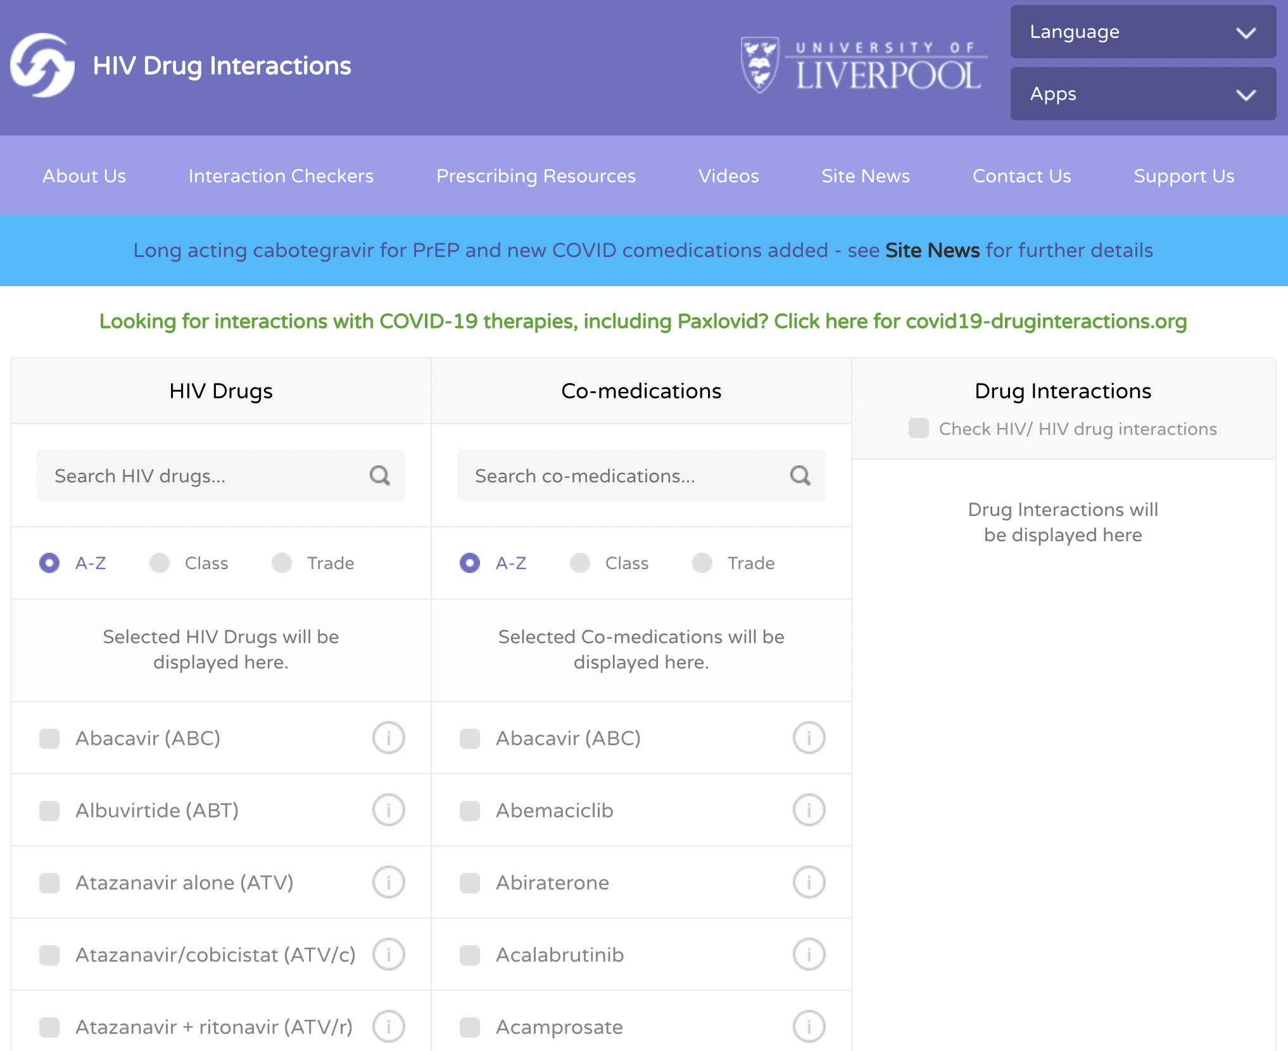Open info for Atazanavir + ritonavir (ATV/r)
1288x1051 pixels.
coord(388,1026)
